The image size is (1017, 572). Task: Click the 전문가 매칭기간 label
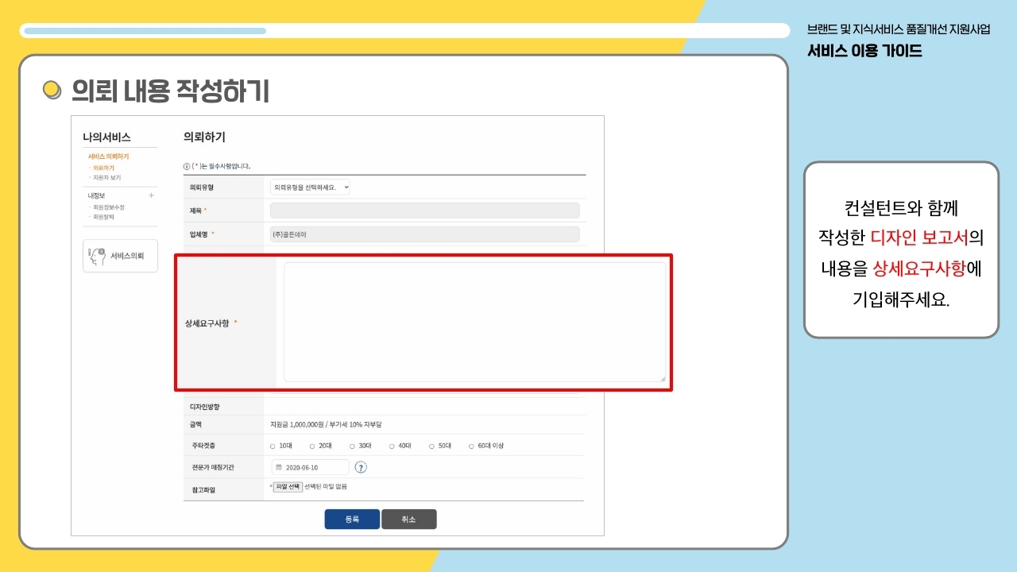point(212,467)
